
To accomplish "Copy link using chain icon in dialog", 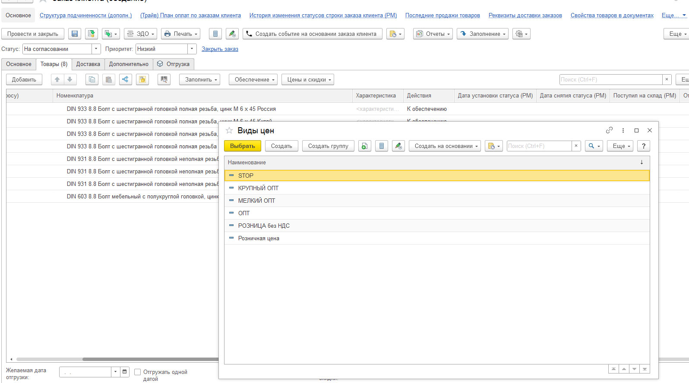I will pyautogui.click(x=609, y=130).
